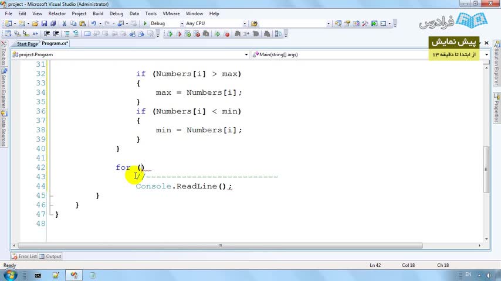Image resolution: width=501 pixels, height=281 pixels.
Task: Start debugging with the green play icon
Action: (145, 23)
